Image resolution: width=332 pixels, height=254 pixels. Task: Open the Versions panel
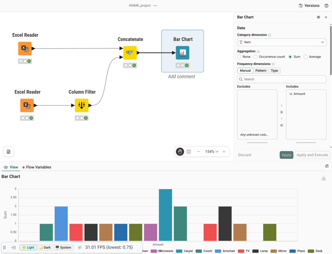[309, 6]
